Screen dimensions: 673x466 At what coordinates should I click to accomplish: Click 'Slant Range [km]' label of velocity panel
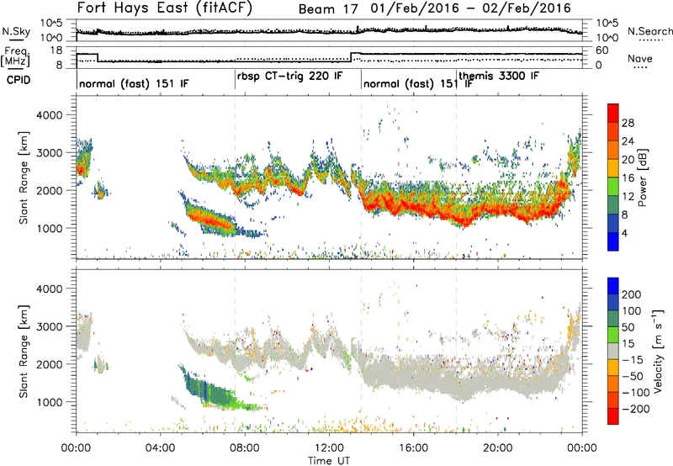(24, 351)
